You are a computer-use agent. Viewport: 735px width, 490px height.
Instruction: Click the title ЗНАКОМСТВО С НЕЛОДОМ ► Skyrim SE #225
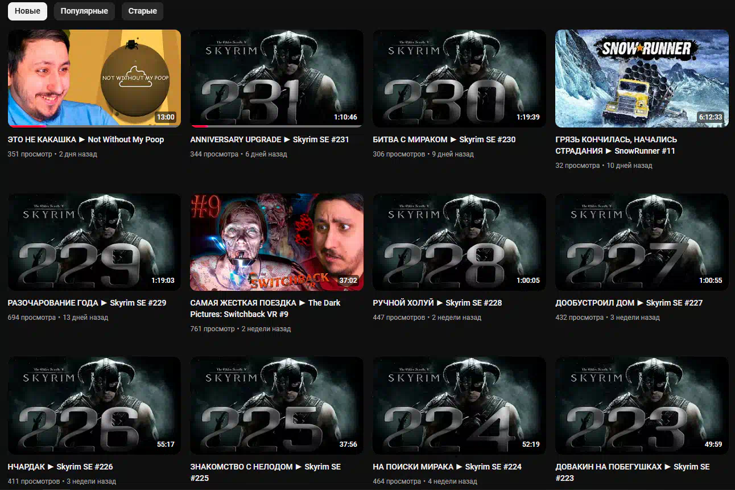[x=266, y=472]
